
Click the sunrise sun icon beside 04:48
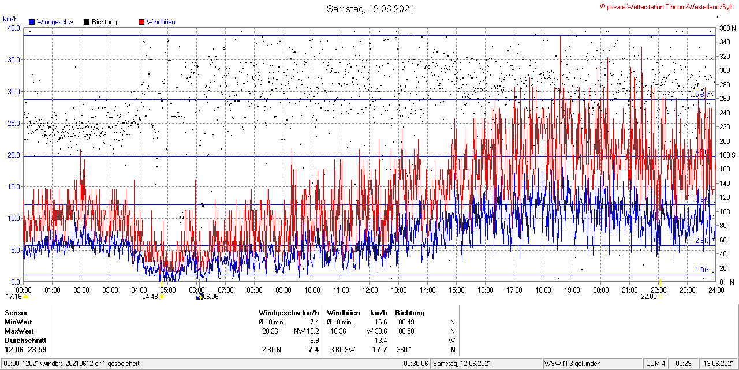pos(162,297)
